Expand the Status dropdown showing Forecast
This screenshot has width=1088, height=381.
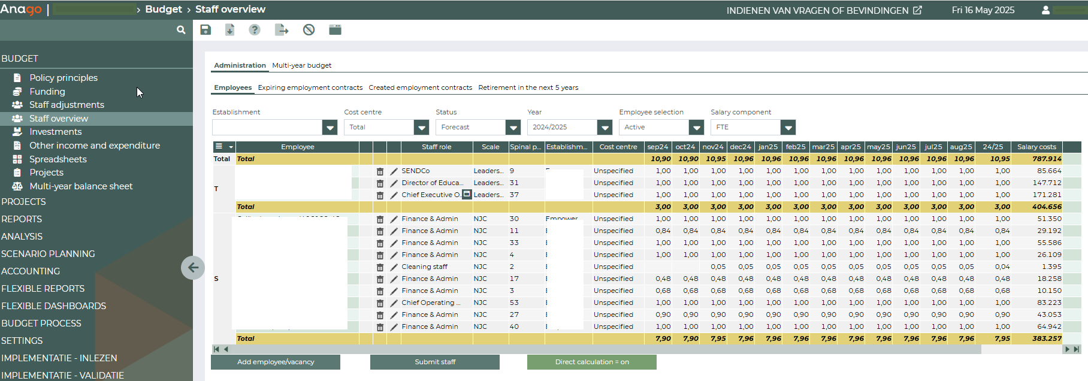[513, 127]
